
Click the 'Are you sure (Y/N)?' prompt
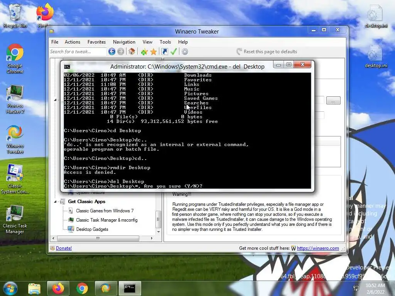173,186
